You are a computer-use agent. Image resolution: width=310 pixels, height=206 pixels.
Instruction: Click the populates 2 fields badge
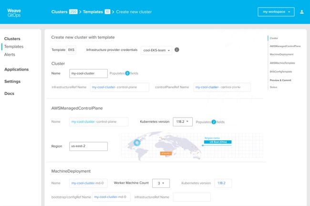(214, 122)
